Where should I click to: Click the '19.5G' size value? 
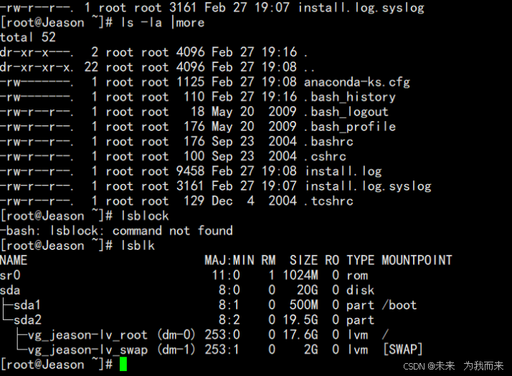[300, 320]
